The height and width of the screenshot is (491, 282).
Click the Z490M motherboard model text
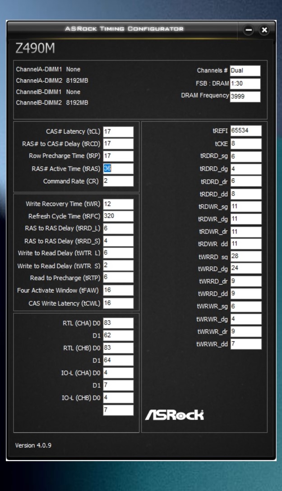(35, 48)
